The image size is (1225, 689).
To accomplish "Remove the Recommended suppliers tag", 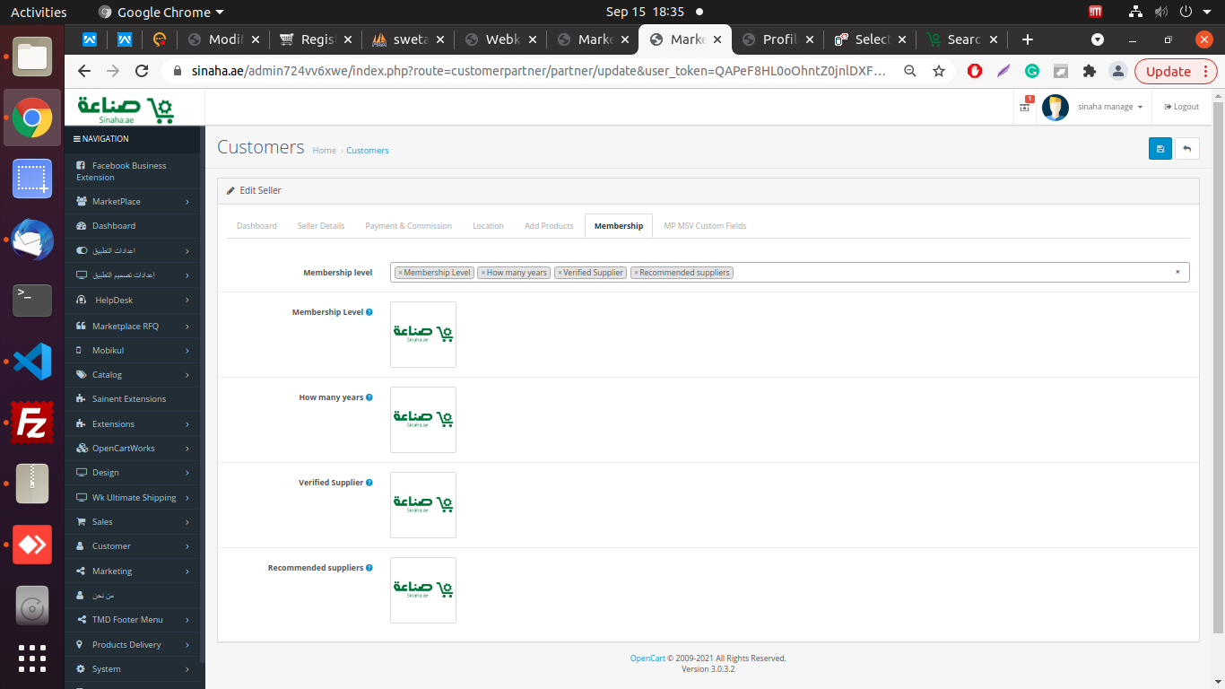I will click(636, 273).
